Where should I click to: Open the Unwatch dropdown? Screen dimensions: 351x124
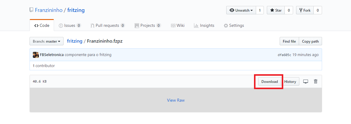(x=241, y=10)
